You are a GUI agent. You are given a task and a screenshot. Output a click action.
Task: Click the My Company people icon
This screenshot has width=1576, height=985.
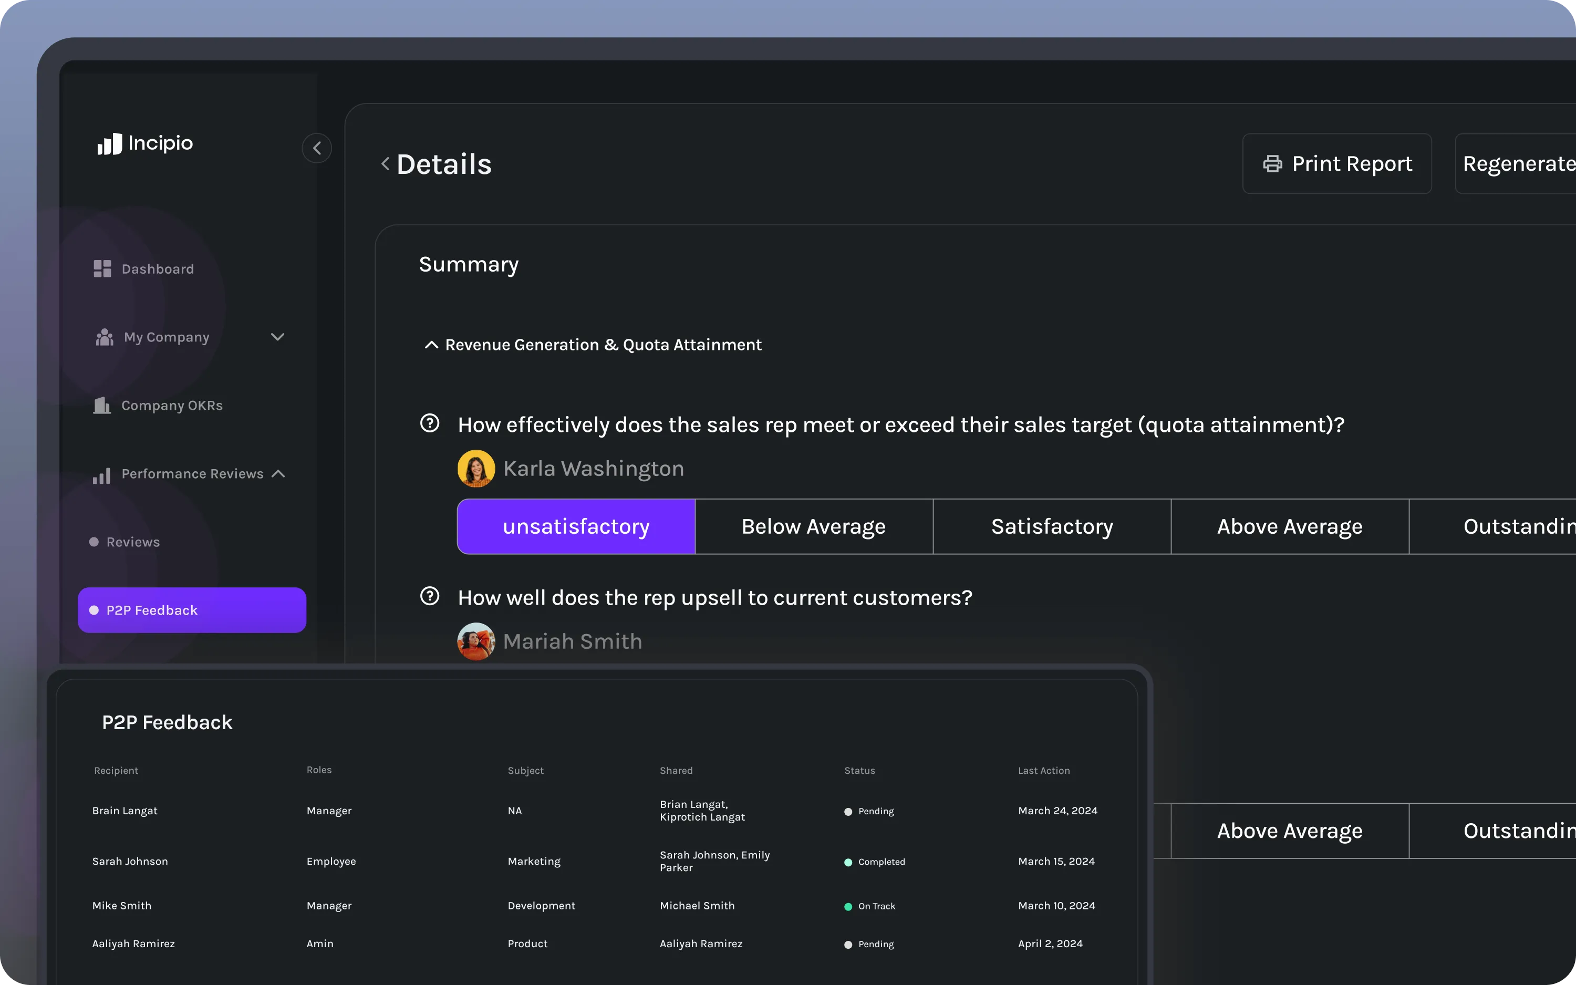pos(104,337)
